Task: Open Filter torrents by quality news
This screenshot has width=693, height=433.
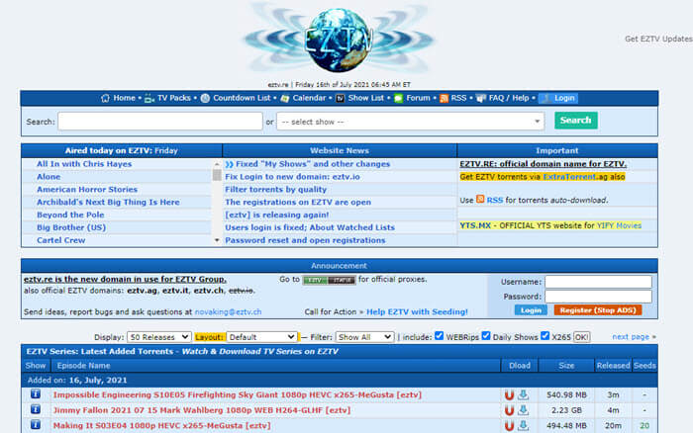Action: 276,190
